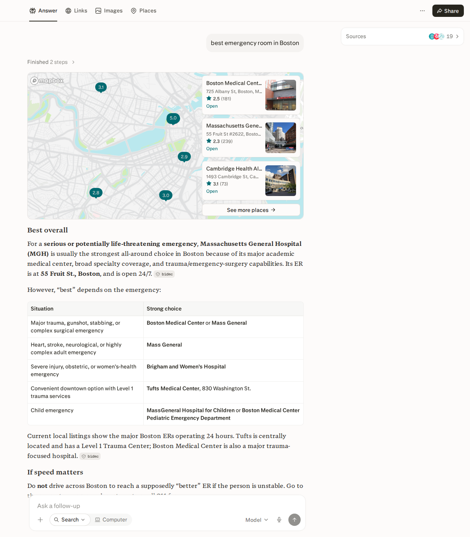The image size is (470, 537).
Task: Click See more places button
Action: click(x=251, y=210)
